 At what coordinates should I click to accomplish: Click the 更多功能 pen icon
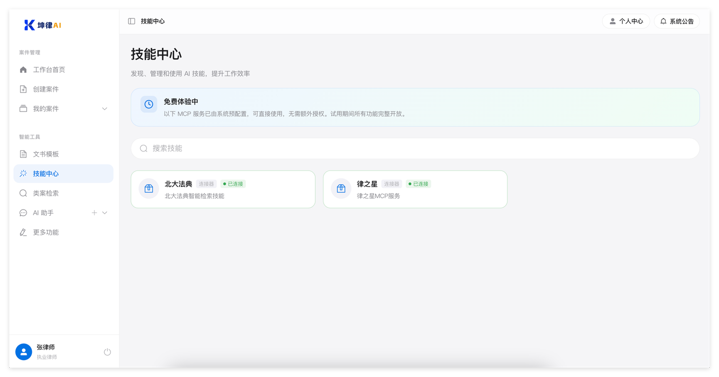tap(23, 232)
